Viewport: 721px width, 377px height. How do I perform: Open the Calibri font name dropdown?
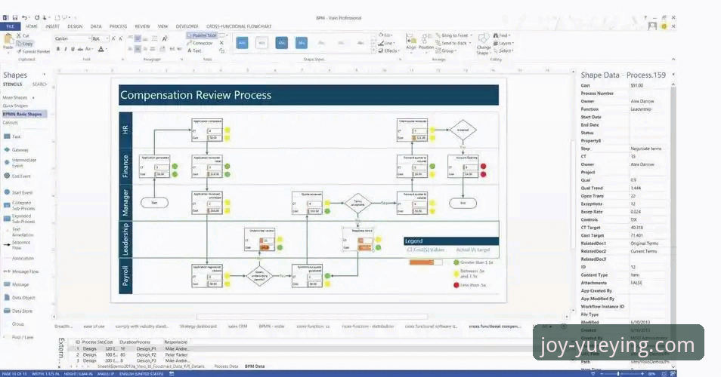[88, 38]
